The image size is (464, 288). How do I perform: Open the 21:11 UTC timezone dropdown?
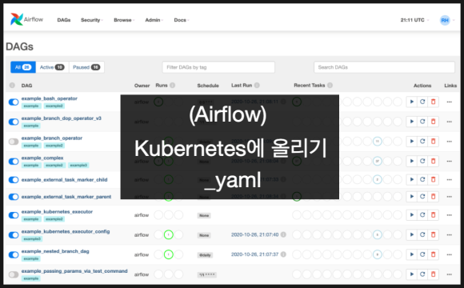tap(414, 20)
